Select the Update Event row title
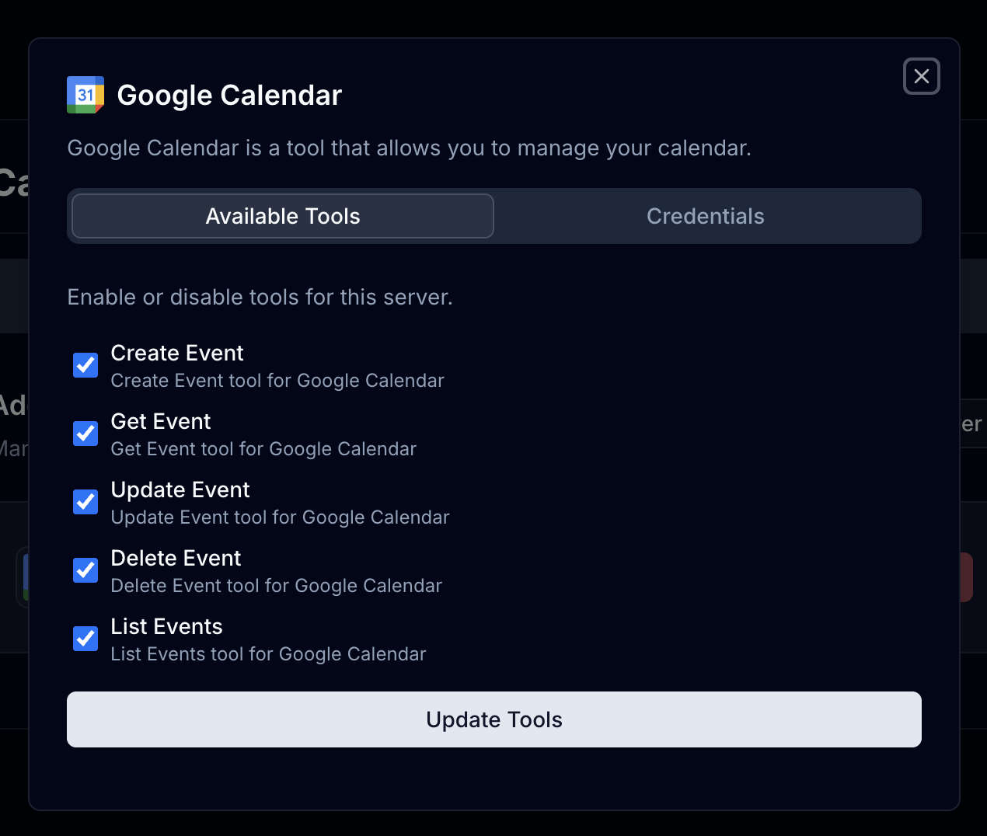 (x=180, y=490)
